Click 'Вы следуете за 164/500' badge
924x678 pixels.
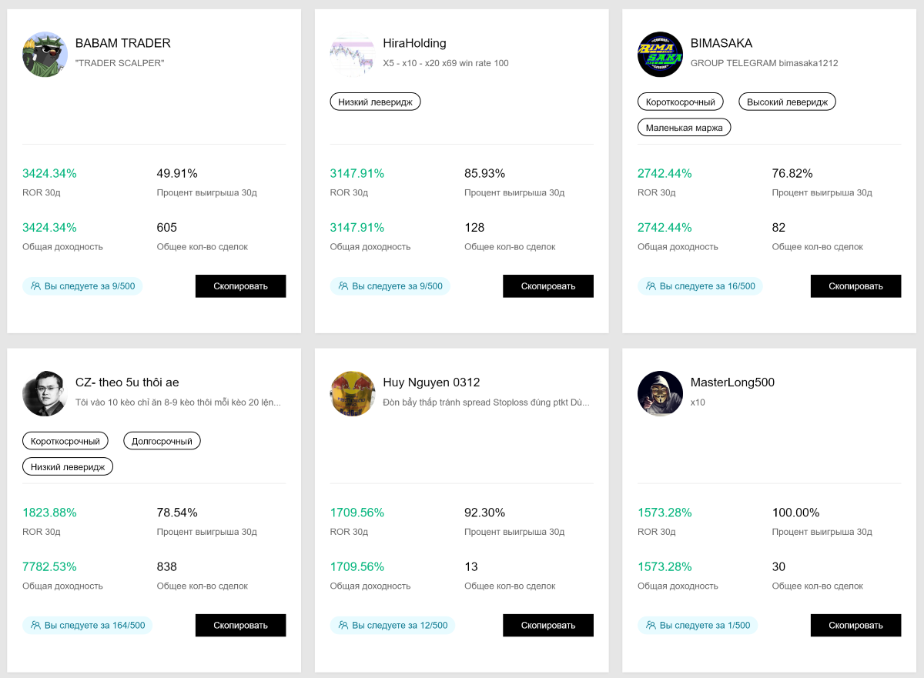(88, 626)
